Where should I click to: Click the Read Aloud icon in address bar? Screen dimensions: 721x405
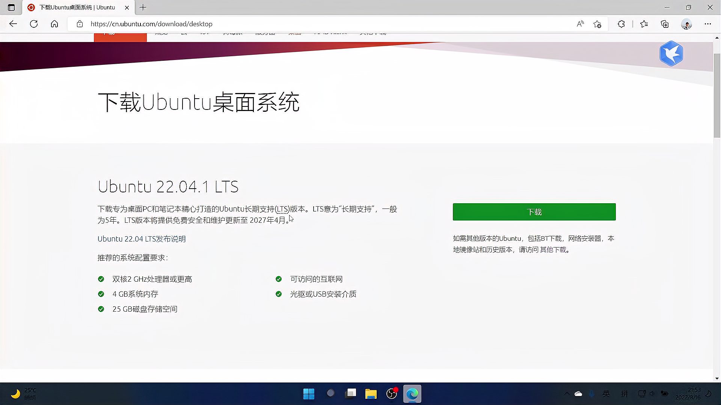pos(580,24)
